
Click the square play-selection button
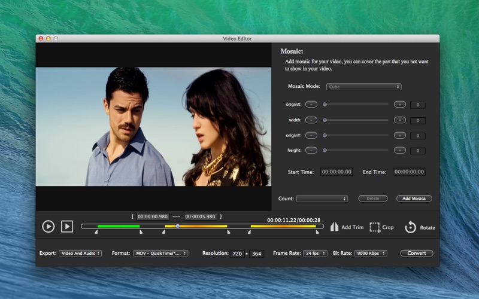pos(67,226)
